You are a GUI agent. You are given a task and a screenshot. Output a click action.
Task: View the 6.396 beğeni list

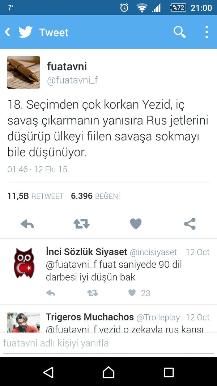coord(95,196)
